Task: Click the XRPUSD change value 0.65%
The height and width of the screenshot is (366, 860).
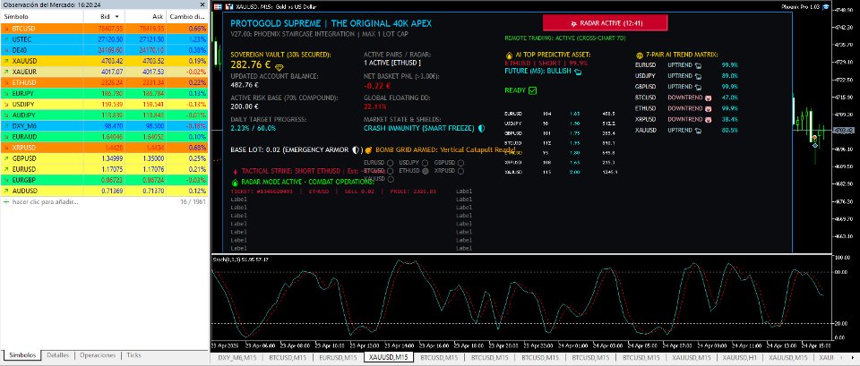Action: point(197,148)
